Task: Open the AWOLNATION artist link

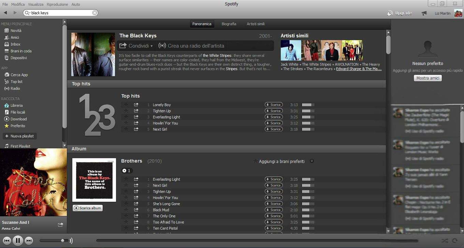Action: tap(347, 64)
